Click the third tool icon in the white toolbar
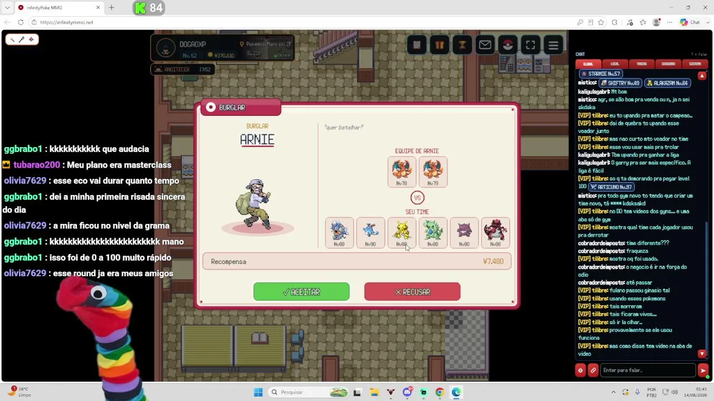 (x=31, y=39)
